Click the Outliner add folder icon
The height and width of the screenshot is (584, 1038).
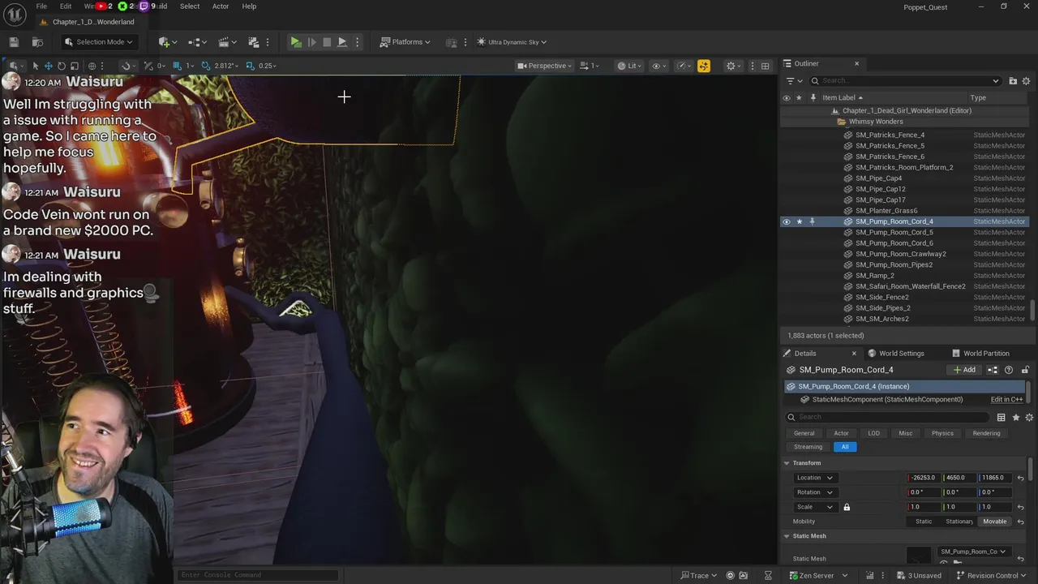click(x=1013, y=81)
